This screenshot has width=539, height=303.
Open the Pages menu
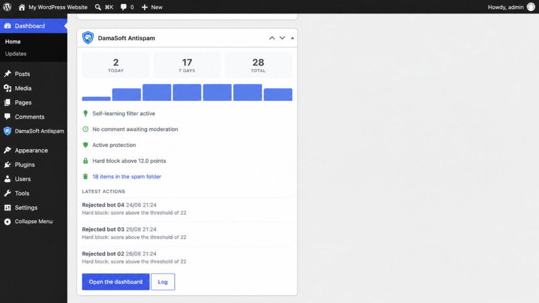pos(34,103)
